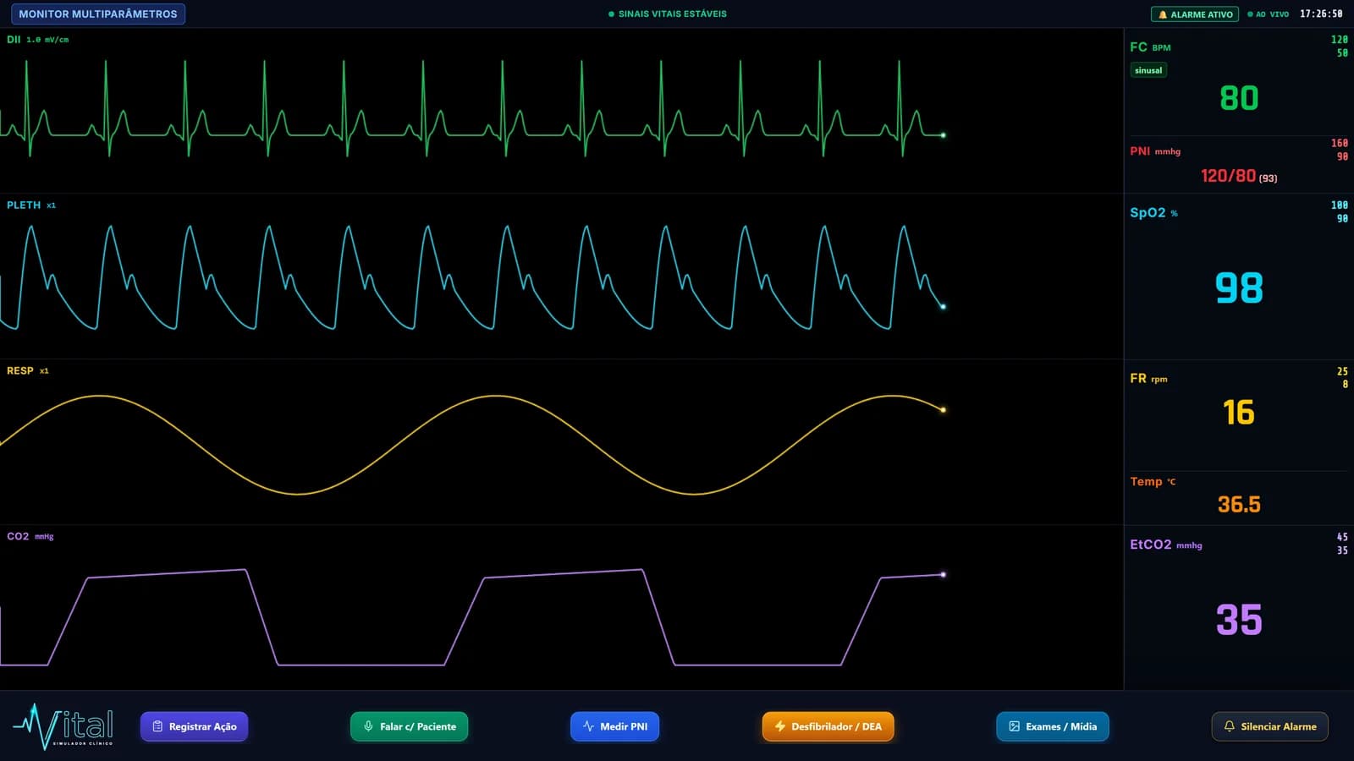This screenshot has width=1354, height=761.
Task: Click the temperature value 36.5
Action: point(1239,505)
